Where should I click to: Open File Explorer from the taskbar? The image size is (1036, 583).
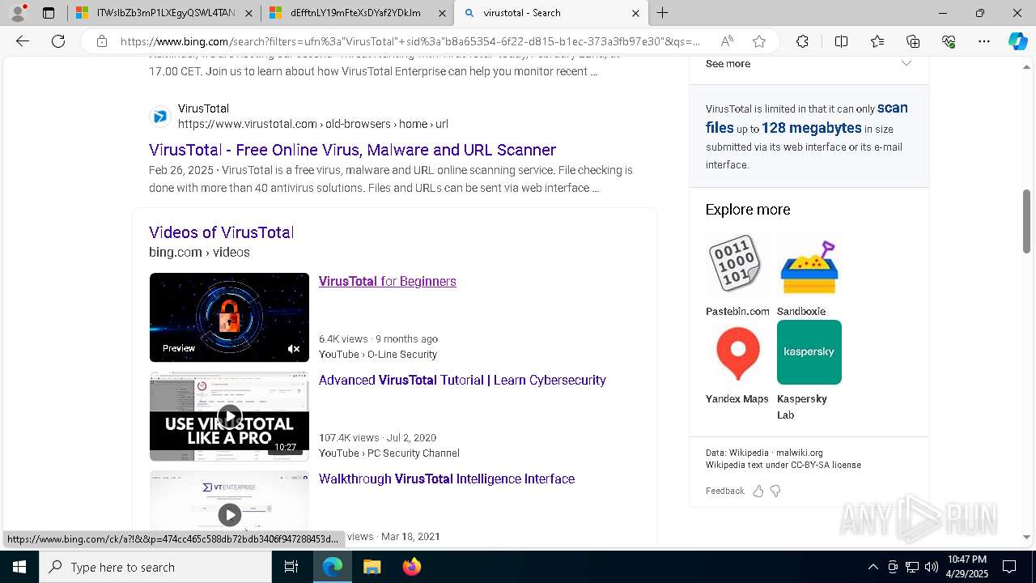pos(372,567)
